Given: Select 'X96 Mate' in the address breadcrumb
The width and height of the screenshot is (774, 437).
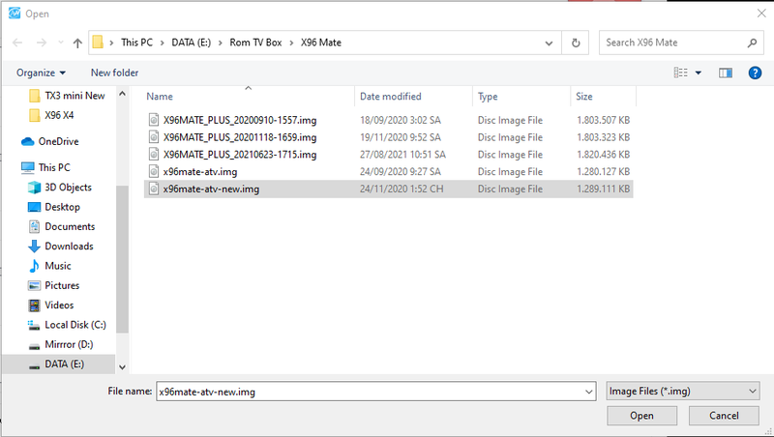Looking at the screenshot, I should click(321, 43).
